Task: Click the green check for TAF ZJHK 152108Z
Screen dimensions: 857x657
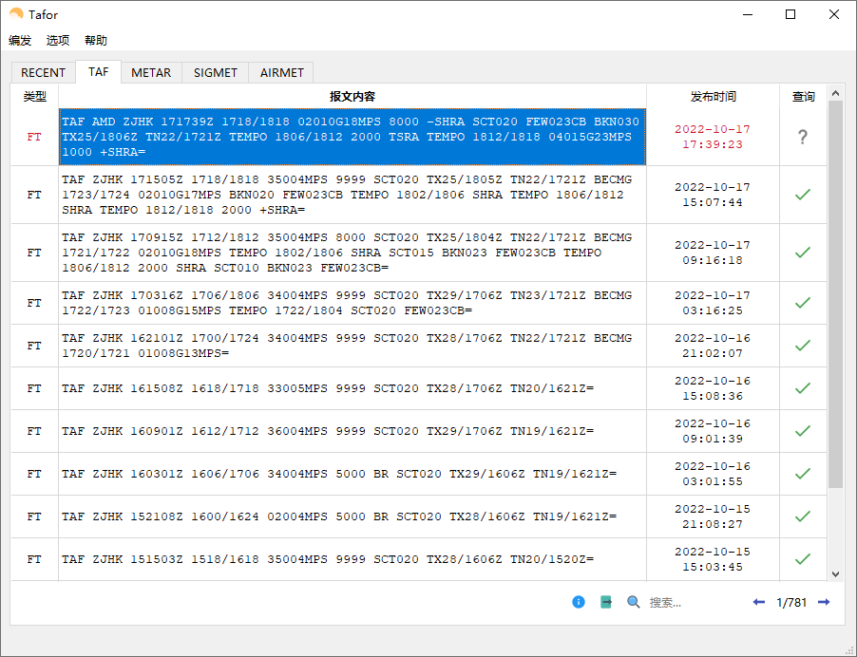Action: (802, 516)
